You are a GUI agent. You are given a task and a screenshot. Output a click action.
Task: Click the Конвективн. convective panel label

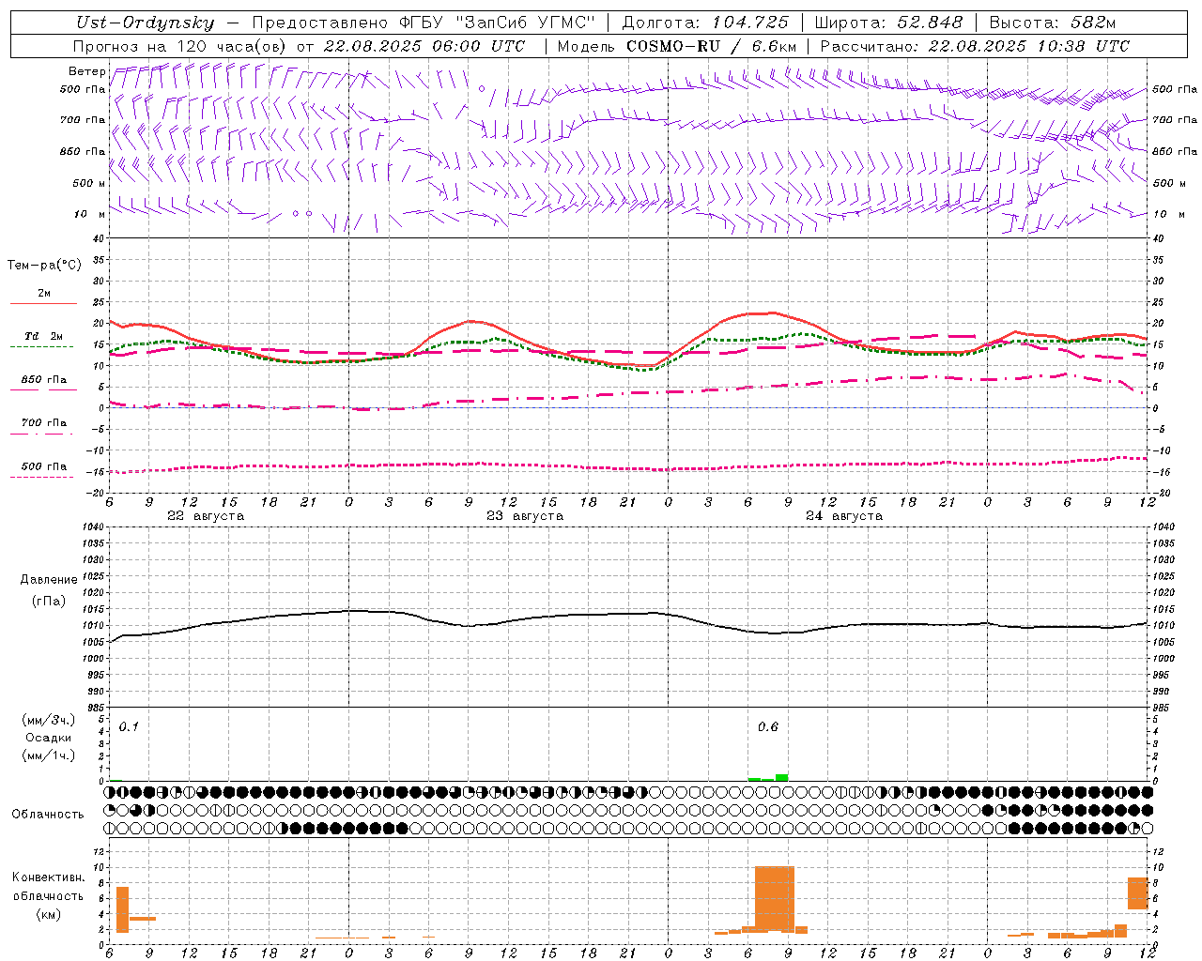point(49,877)
